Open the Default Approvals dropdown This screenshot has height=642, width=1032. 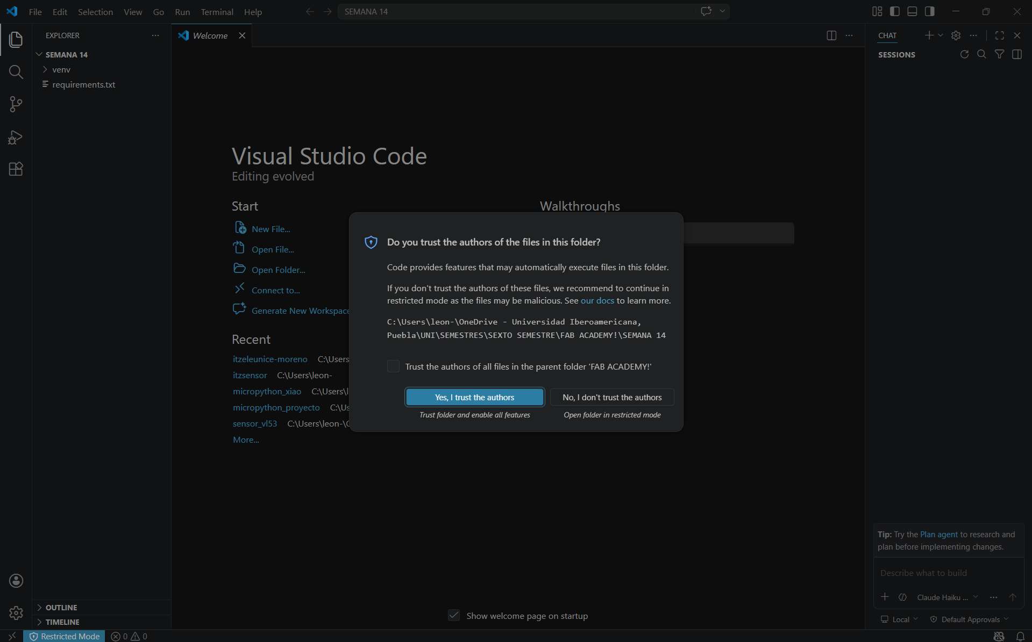970,619
